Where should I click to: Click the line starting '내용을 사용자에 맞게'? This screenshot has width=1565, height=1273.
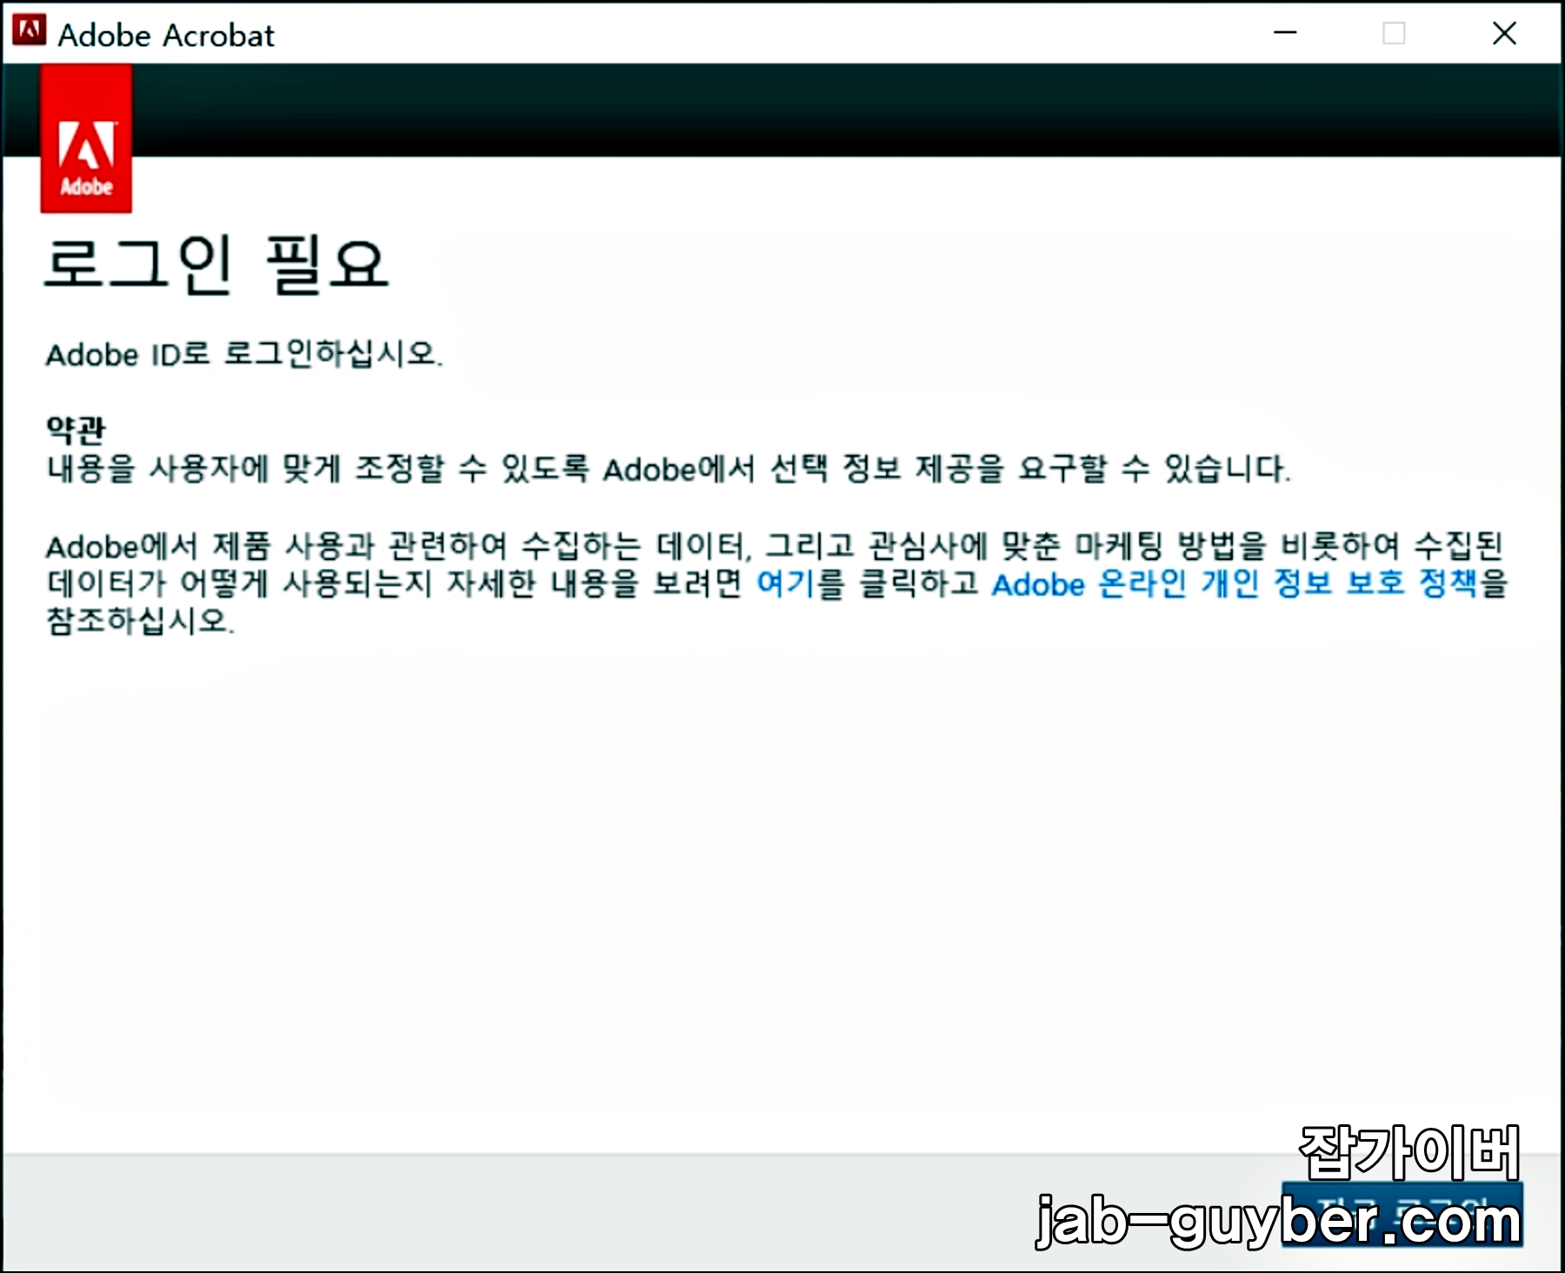pyautogui.click(x=668, y=469)
